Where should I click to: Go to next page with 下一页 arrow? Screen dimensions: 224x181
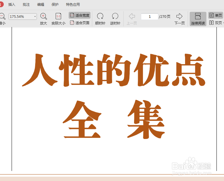click(179, 19)
